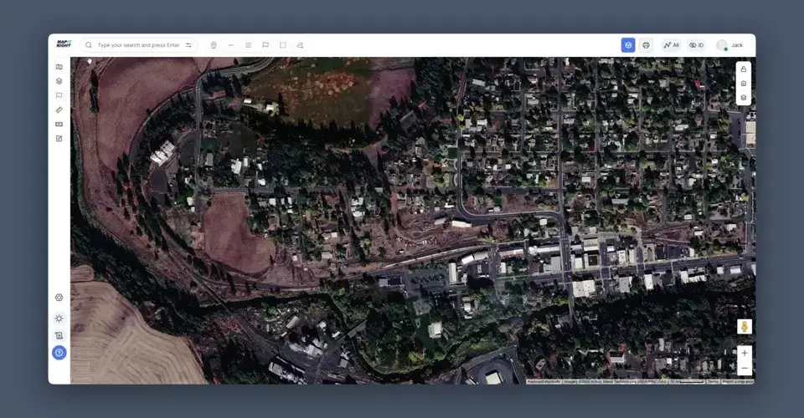Click the MapRight logo

click(x=64, y=44)
